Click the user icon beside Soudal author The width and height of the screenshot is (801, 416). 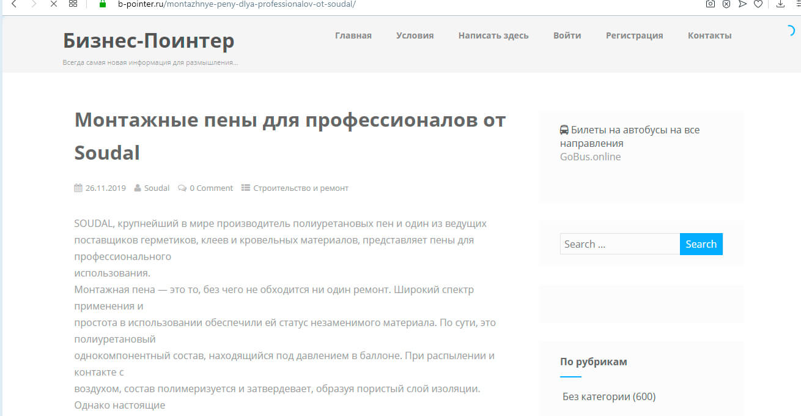pyautogui.click(x=138, y=188)
